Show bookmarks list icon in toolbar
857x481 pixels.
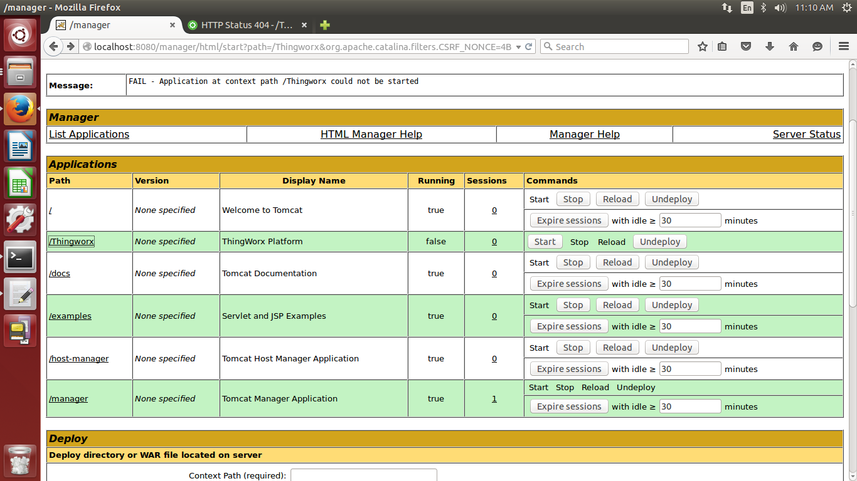tap(722, 46)
